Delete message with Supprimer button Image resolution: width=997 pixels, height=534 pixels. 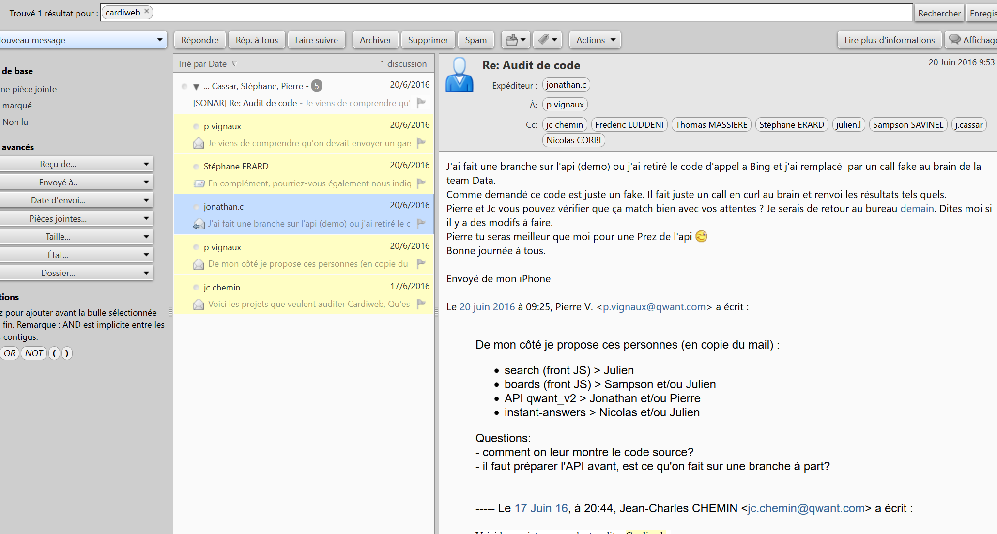point(428,40)
